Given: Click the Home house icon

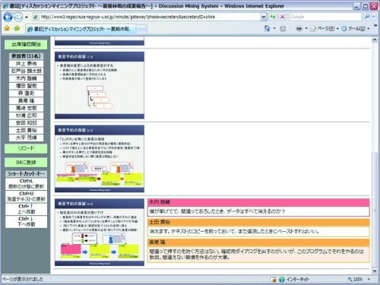Looking at the screenshot, I should pos(267,28).
